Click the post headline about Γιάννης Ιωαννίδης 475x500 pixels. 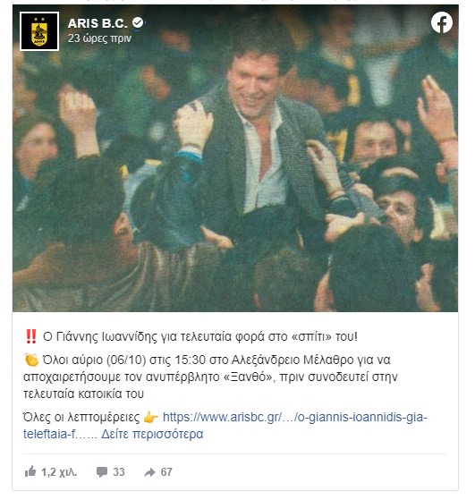click(x=200, y=336)
